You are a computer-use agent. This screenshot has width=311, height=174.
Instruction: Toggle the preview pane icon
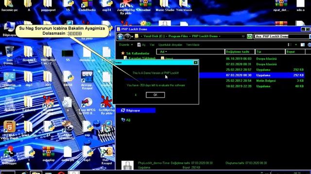click(x=302, y=45)
